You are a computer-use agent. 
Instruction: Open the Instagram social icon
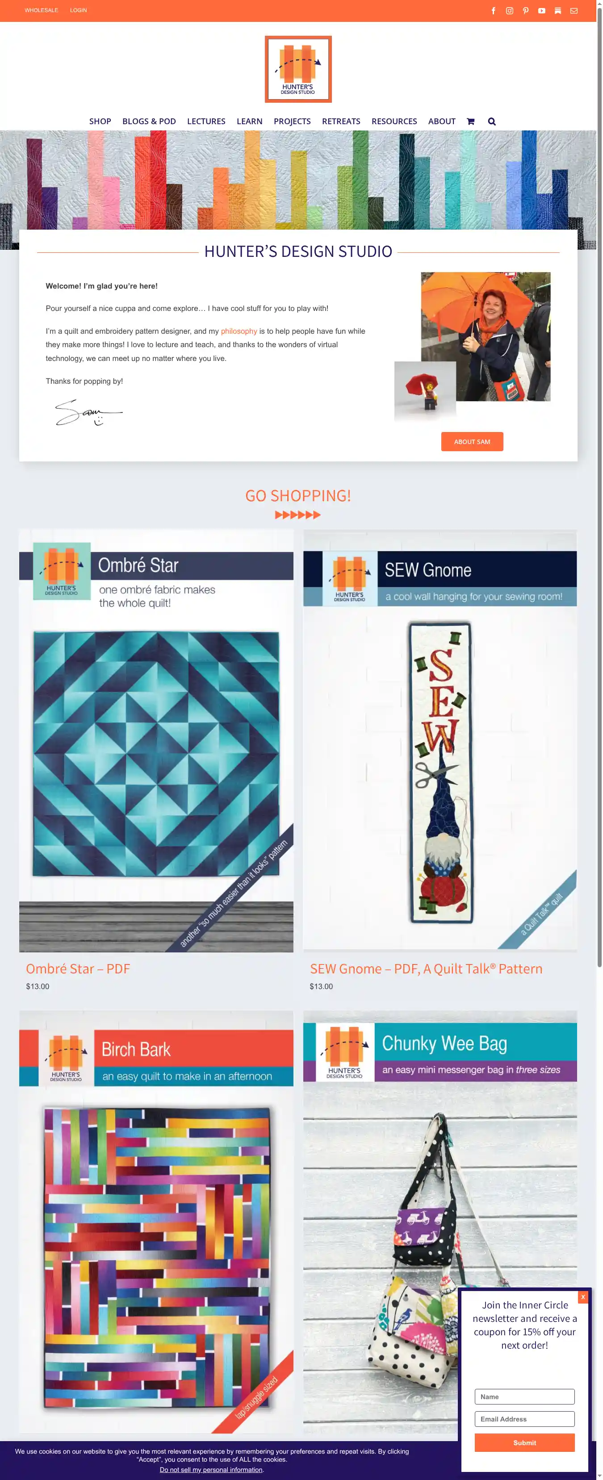[x=509, y=11]
